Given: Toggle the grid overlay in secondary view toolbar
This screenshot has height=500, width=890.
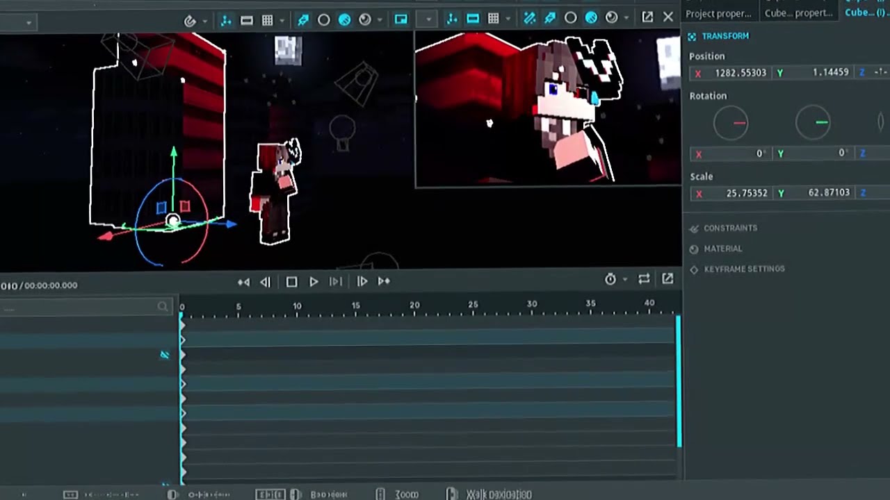Looking at the screenshot, I should [493, 19].
